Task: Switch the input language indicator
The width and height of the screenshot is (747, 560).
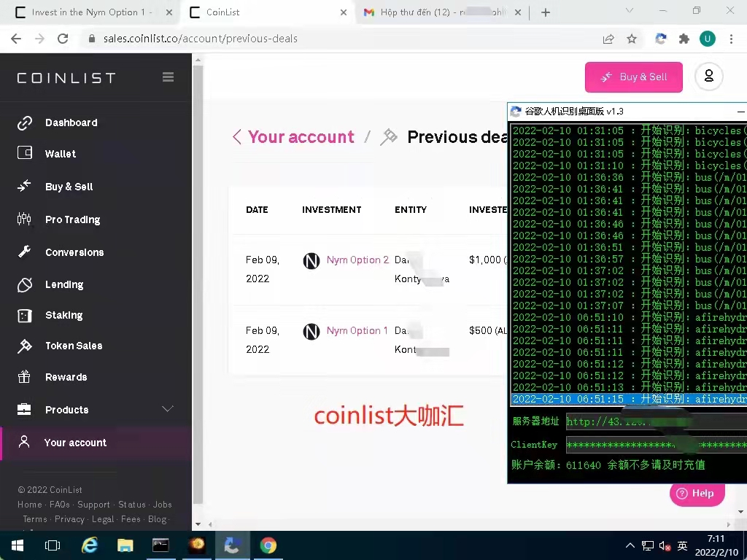Action: (x=682, y=545)
